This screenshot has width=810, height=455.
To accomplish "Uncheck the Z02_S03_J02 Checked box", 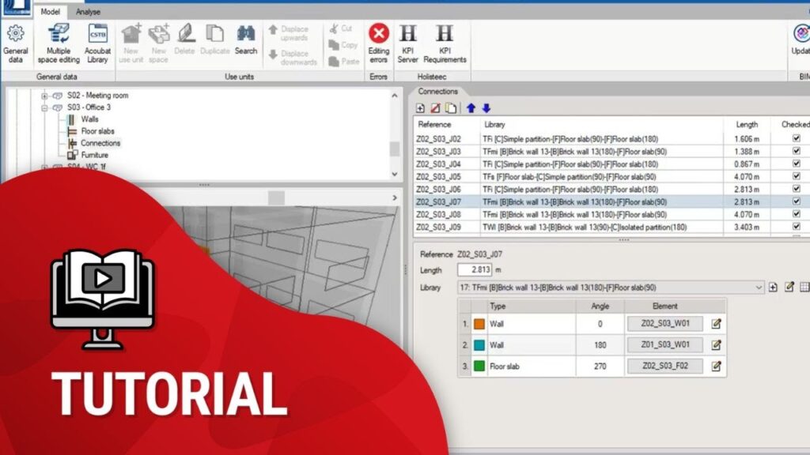I will point(796,137).
